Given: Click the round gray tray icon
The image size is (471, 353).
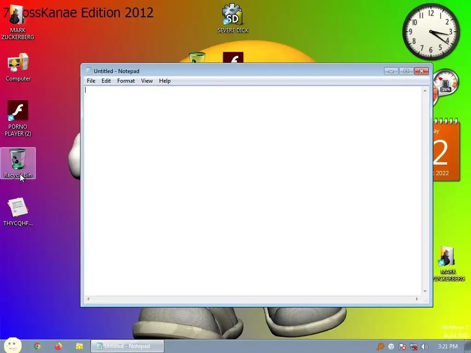Looking at the screenshot, I should click(x=391, y=347).
